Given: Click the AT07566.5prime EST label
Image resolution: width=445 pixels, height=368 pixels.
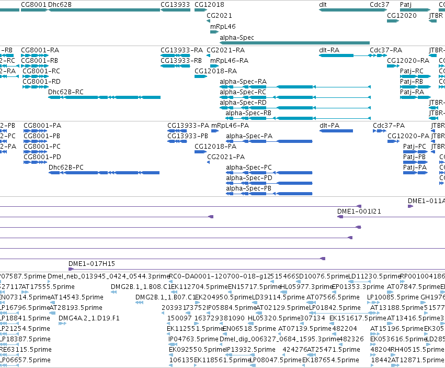Looking at the screenshot, I should (333, 297).
